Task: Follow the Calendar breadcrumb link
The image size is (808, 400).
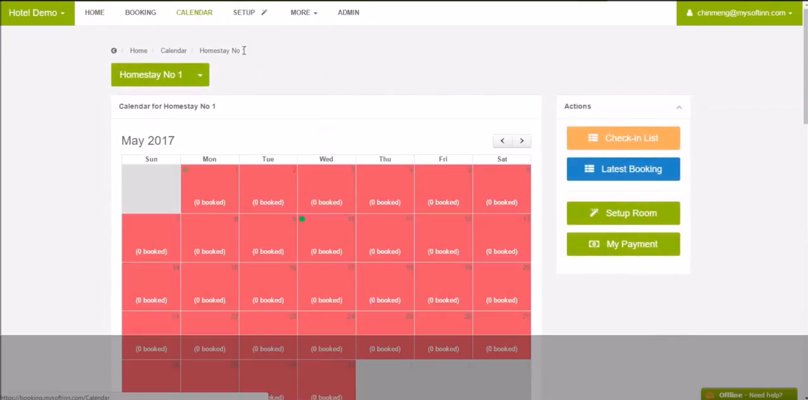Action: (173, 51)
